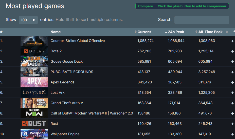Select all-time peak value 147,019

[x=205, y=134]
